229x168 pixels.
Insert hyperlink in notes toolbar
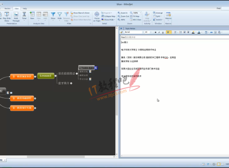click(x=211, y=32)
